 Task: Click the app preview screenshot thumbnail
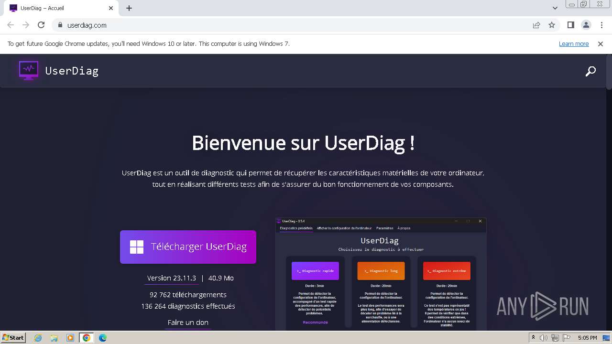click(x=381, y=274)
